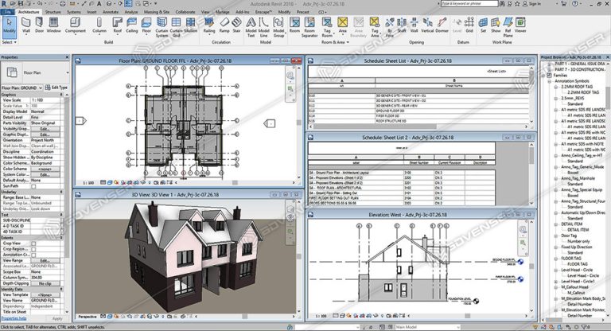Collapse Annotation Symbols in Project Browser
Screen dimensions: 611x331
[550, 81]
